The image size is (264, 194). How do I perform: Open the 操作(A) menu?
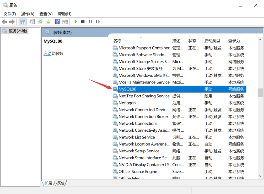coord(28,14)
